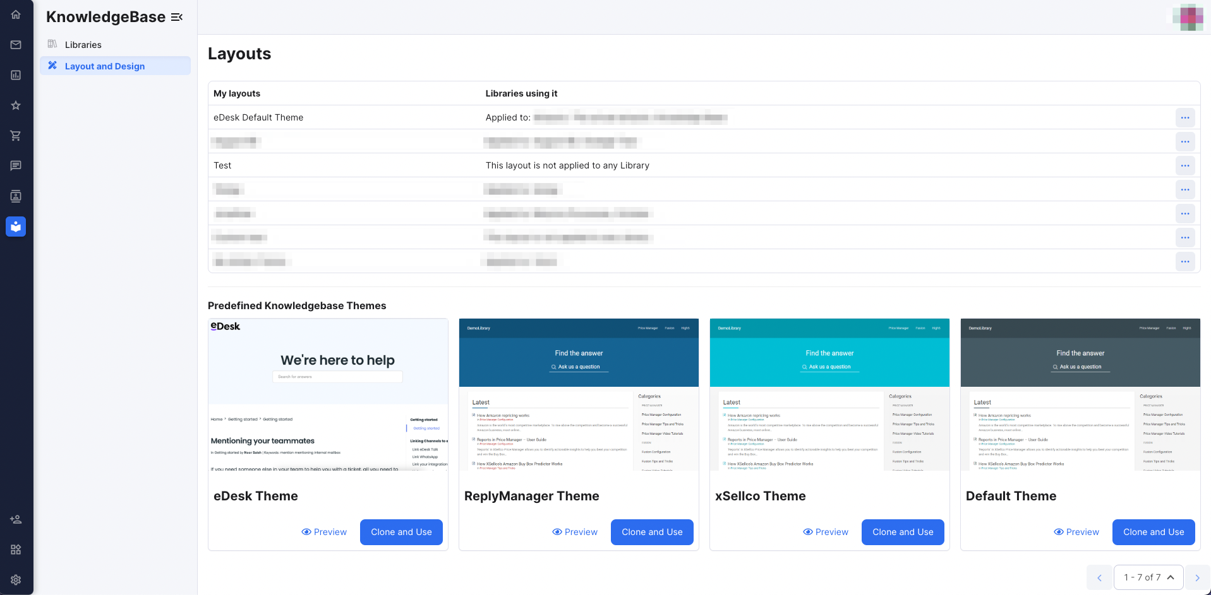Screen dimensions: 1211x595
Task: Go to next page arrow
Action: [1196, 577]
